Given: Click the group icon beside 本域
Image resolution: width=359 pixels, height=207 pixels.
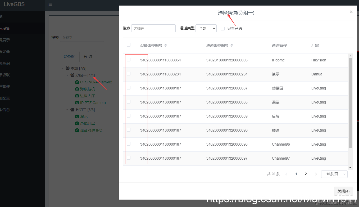Looking at the screenshot, I should 67,68.
